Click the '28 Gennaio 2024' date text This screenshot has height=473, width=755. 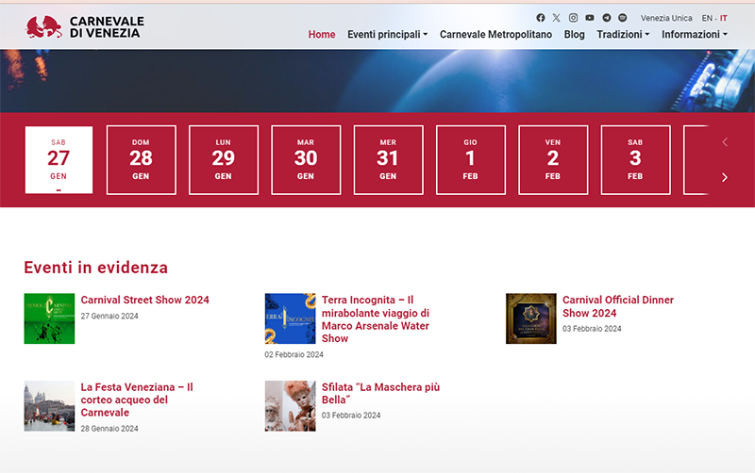(x=109, y=429)
